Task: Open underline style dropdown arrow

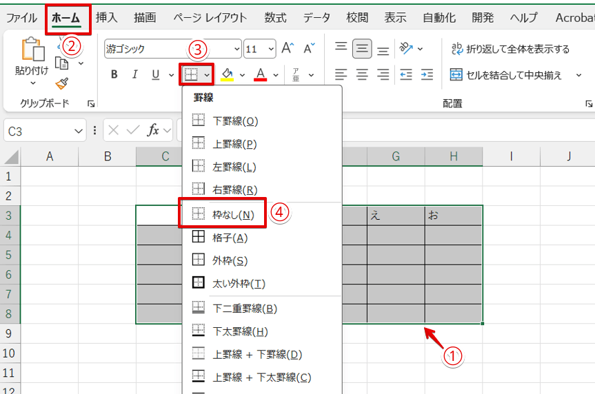Action: [x=171, y=75]
